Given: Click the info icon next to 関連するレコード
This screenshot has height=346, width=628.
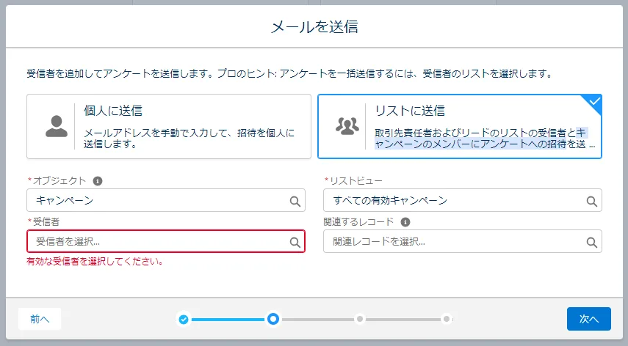Looking at the screenshot, I should coord(405,221).
